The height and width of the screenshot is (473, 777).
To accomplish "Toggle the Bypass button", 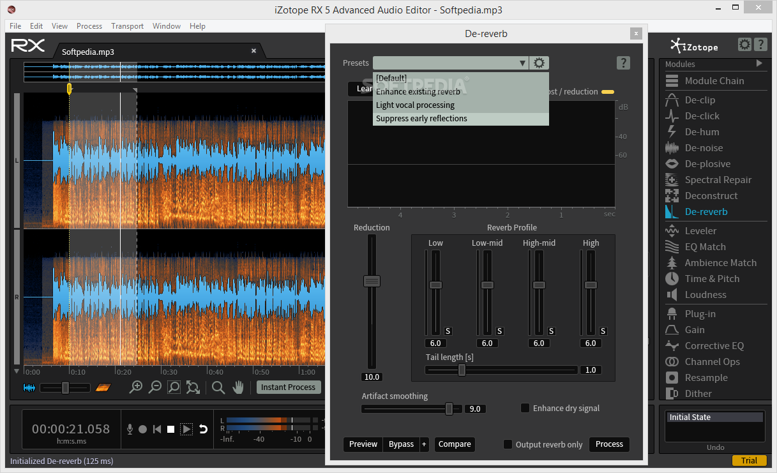I will click(401, 444).
